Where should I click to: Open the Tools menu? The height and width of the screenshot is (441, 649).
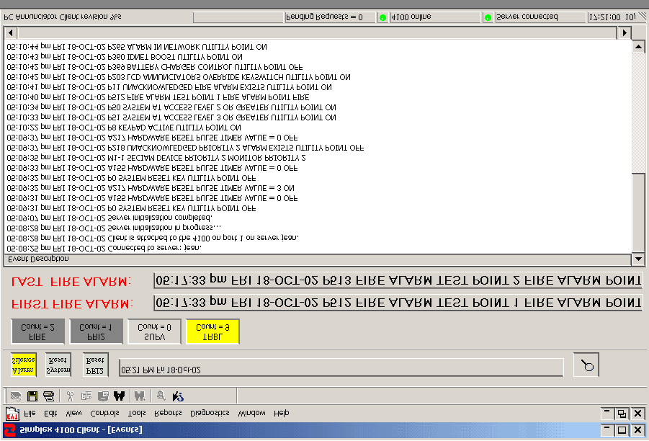pos(137,413)
